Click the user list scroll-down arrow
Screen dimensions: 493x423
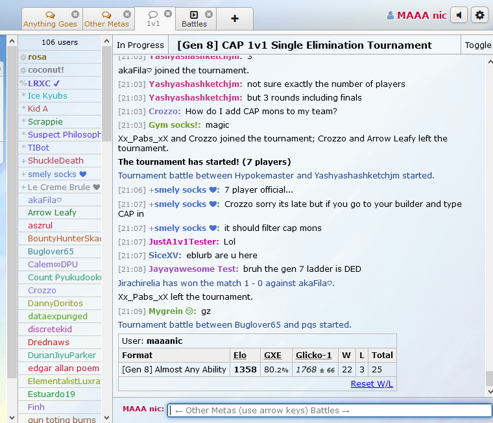coord(106,418)
